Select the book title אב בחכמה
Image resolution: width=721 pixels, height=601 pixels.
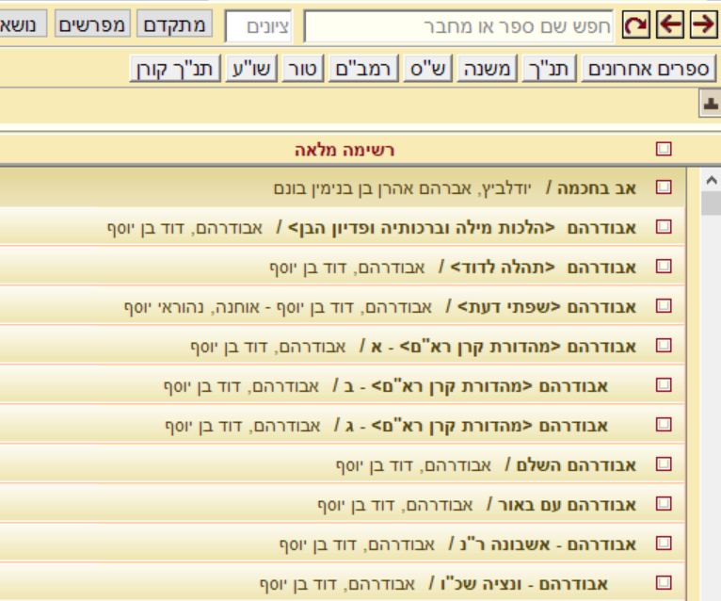(597, 188)
